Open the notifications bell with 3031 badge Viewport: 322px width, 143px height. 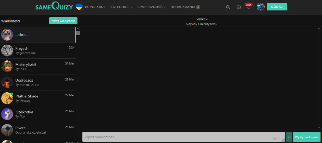tap(249, 7)
